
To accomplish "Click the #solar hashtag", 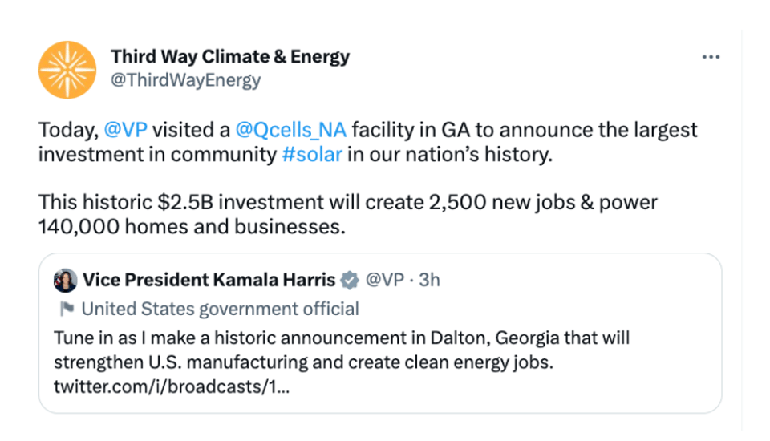I will [x=312, y=155].
